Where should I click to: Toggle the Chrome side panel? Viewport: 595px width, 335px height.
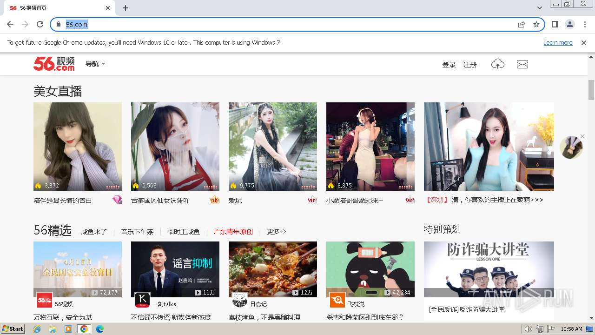pos(555,24)
